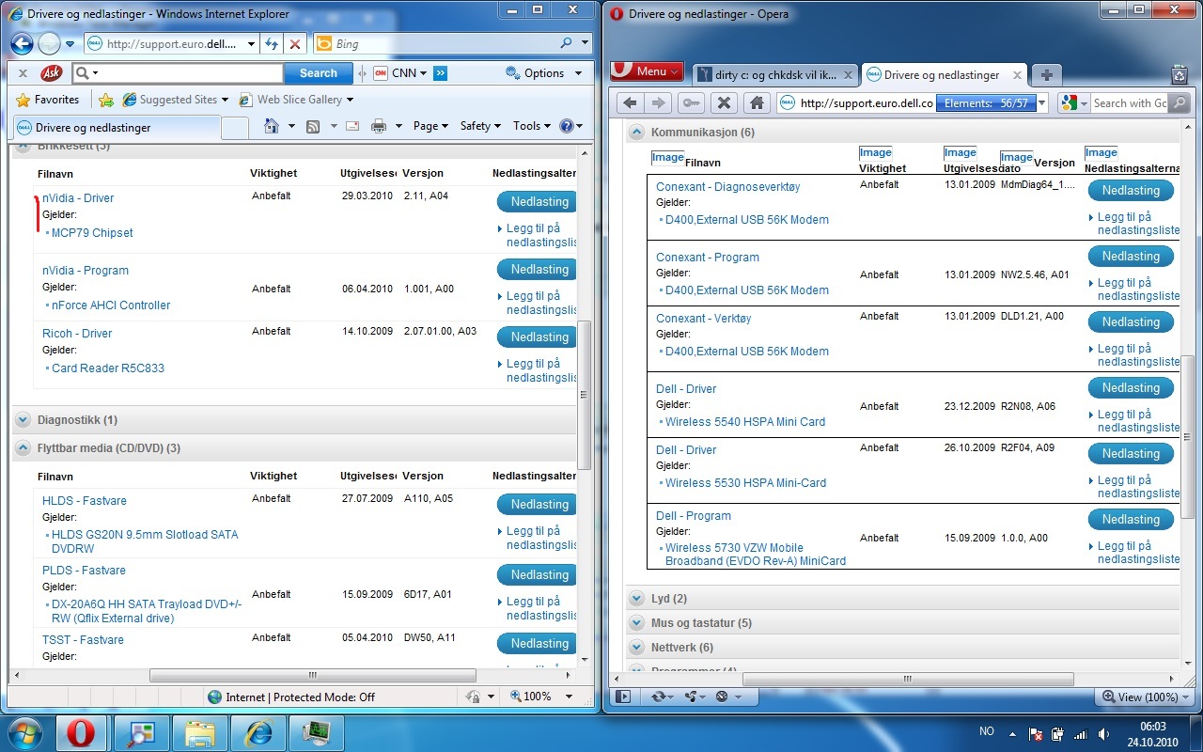The image size is (1203, 752).
Task: Open Internet Explorer from the taskbar
Action: (257, 732)
